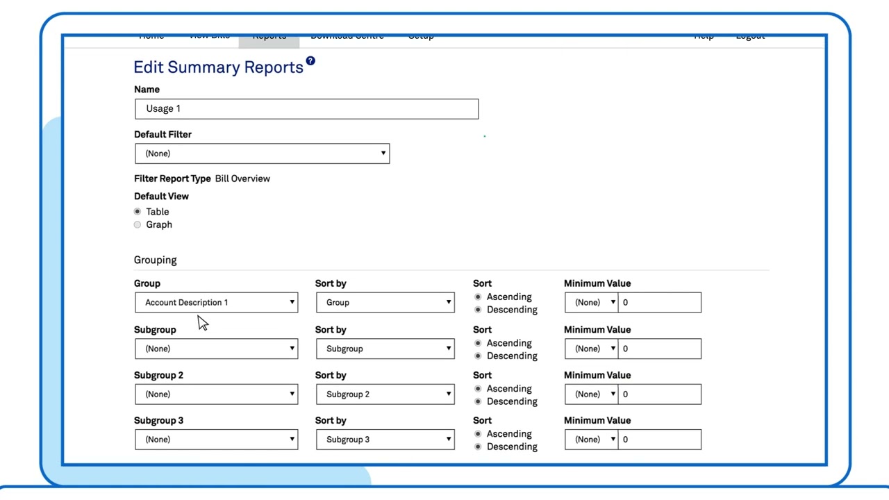889x500 pixels.
Task: Expand the Group dropdown showing Account Description 1
Action: coord(216,303)
